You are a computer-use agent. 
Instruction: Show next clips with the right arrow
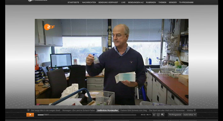point(195,110)
